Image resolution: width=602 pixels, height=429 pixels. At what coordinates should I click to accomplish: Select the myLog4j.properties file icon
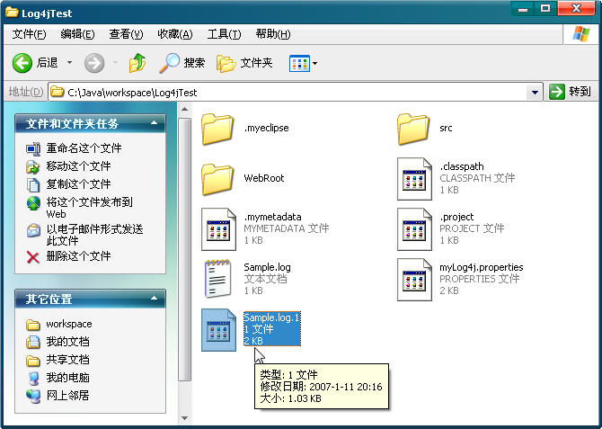[414, 280]
